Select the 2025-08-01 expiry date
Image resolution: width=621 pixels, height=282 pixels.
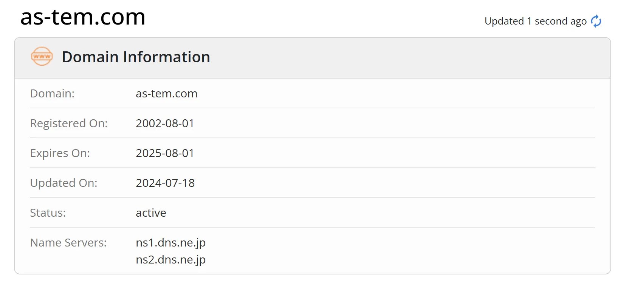[x=165, y=153]
